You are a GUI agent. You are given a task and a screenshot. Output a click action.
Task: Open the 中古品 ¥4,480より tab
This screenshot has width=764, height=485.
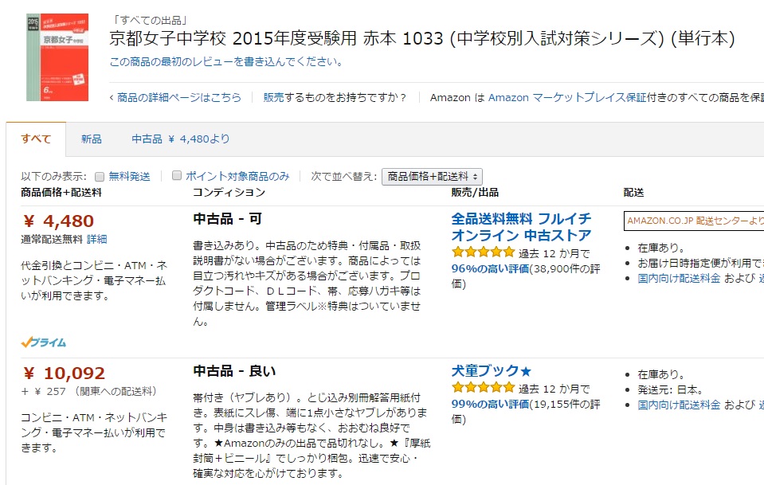(x=180, y=139)
